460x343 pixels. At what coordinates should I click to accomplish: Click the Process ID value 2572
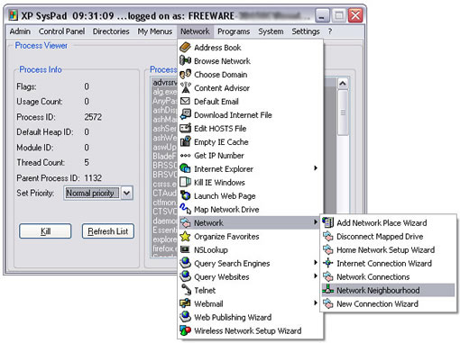click(93, 117)
